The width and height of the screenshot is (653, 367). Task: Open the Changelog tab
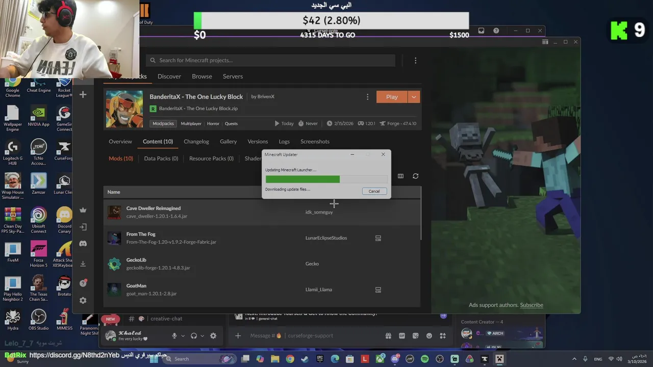[196, 142]
